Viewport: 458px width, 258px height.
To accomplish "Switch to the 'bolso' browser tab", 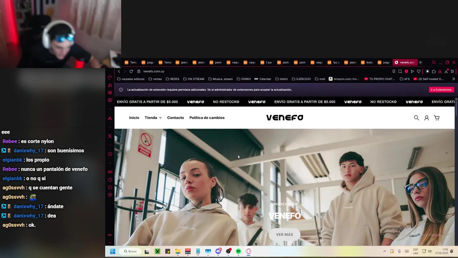I will tap(367, 62).
